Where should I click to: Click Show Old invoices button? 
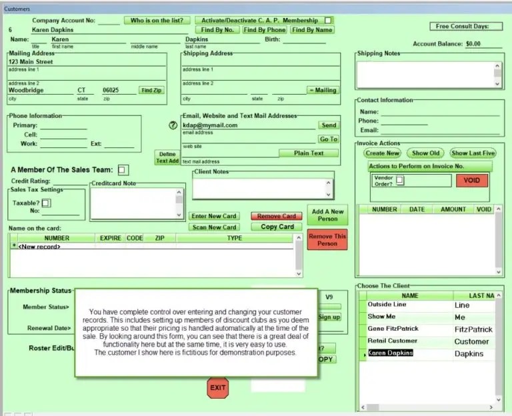[x=425, y=153]
